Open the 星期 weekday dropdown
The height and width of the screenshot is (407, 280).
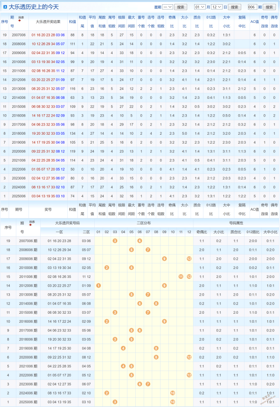pyautogui.click(x=168, y=7)
